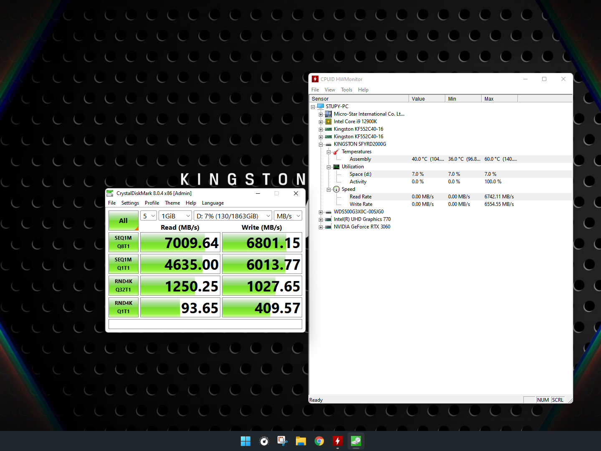Open the Windows Start menu
The width and height of the screenshot is (601, 451).
click(246, 441)
